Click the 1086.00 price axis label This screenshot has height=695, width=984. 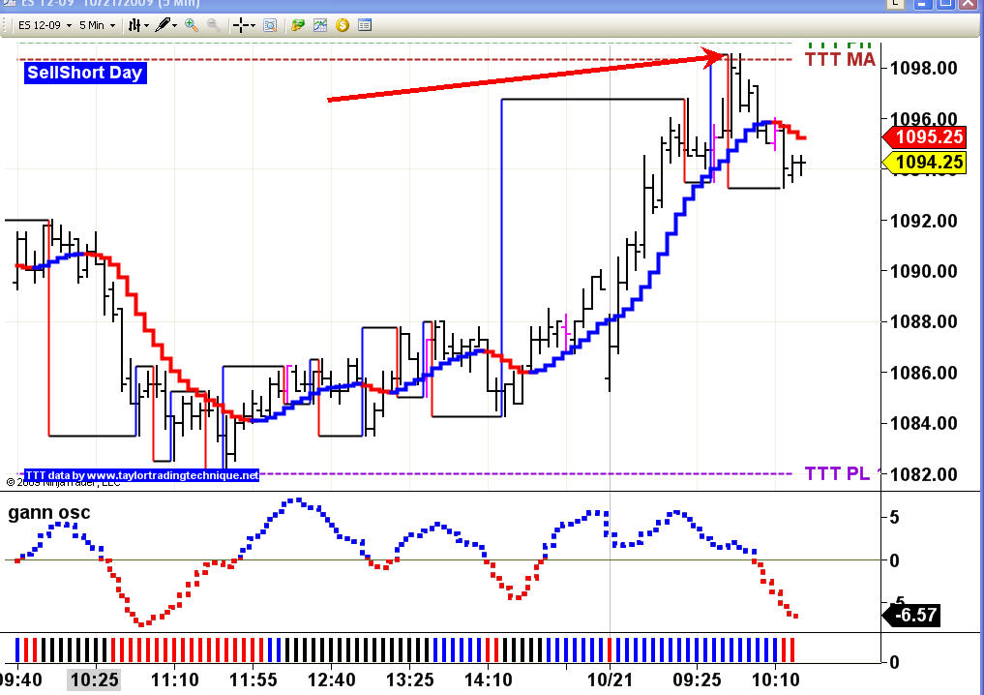pos(924,373)
